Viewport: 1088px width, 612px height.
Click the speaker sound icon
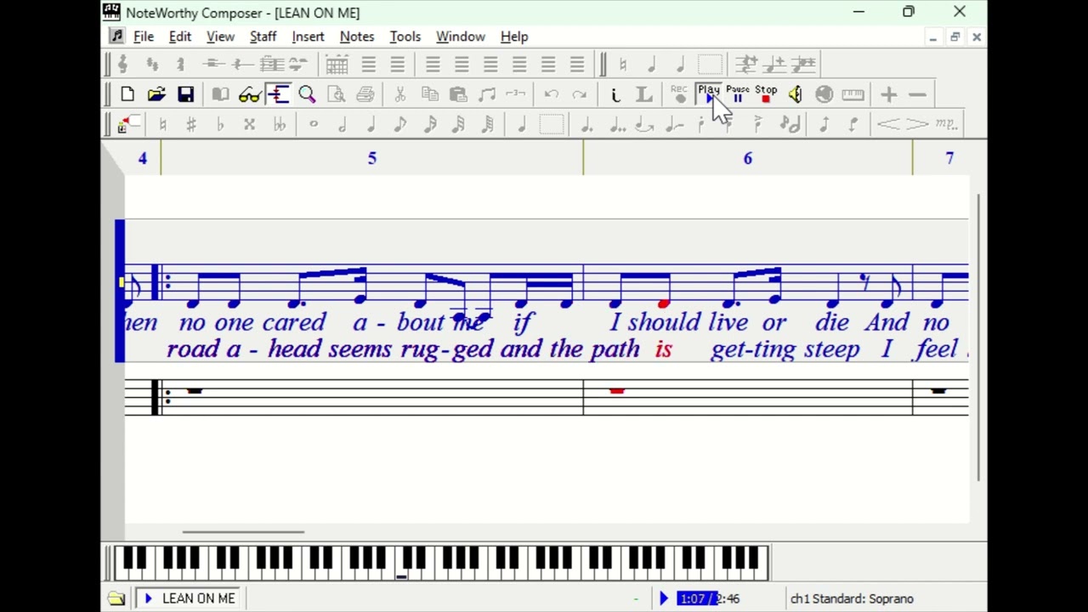(x=795, y=94)
